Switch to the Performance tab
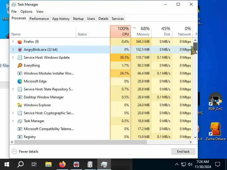 [39, 19]
